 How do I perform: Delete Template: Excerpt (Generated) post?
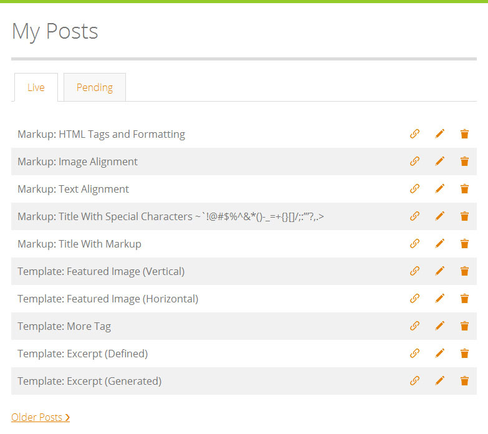[x=464, y=380]
